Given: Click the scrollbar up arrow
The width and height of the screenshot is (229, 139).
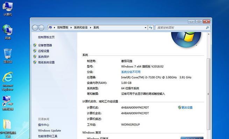Looking at the screenshot, I should coord(209,34).
